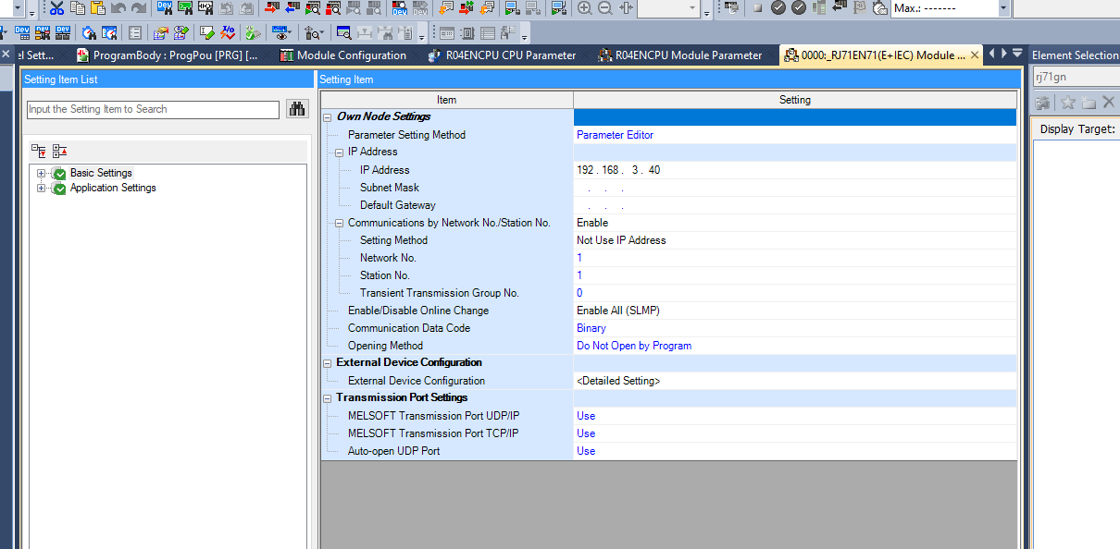Click the Do Not Open by Program value

pos(634,346)
